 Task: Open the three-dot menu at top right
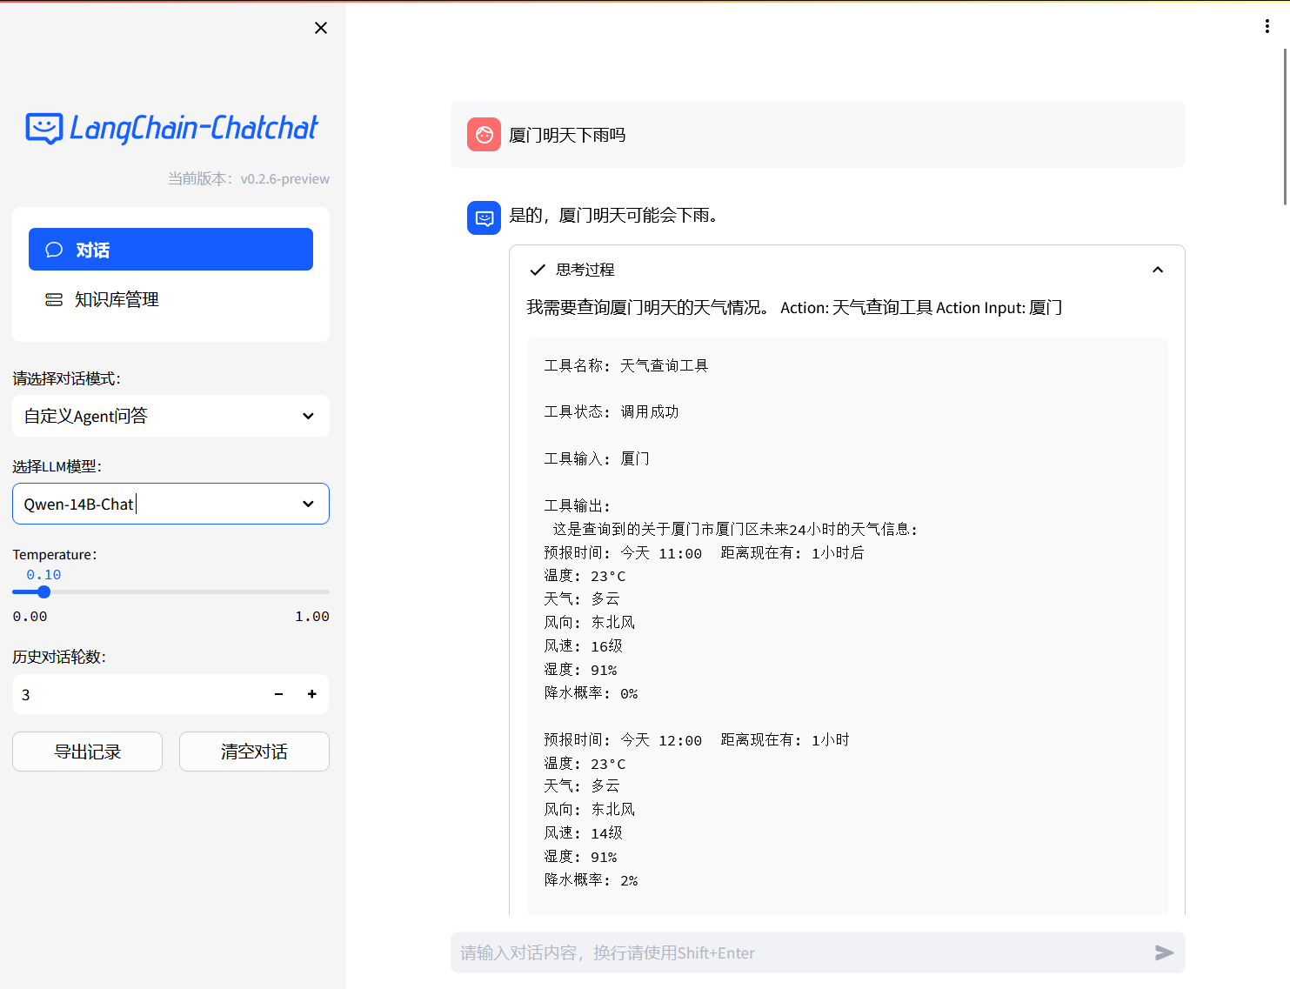[x=1267, y=26]
